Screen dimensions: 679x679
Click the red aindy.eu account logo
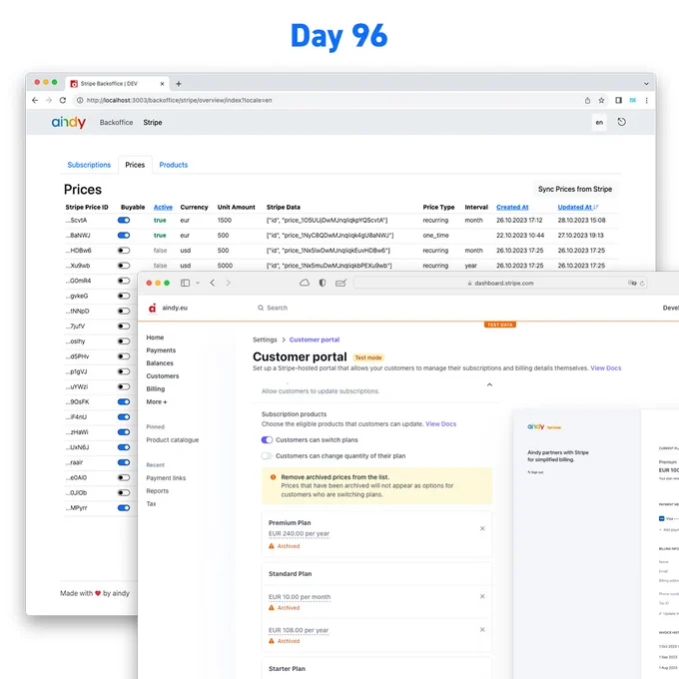(x=152, y=308)
